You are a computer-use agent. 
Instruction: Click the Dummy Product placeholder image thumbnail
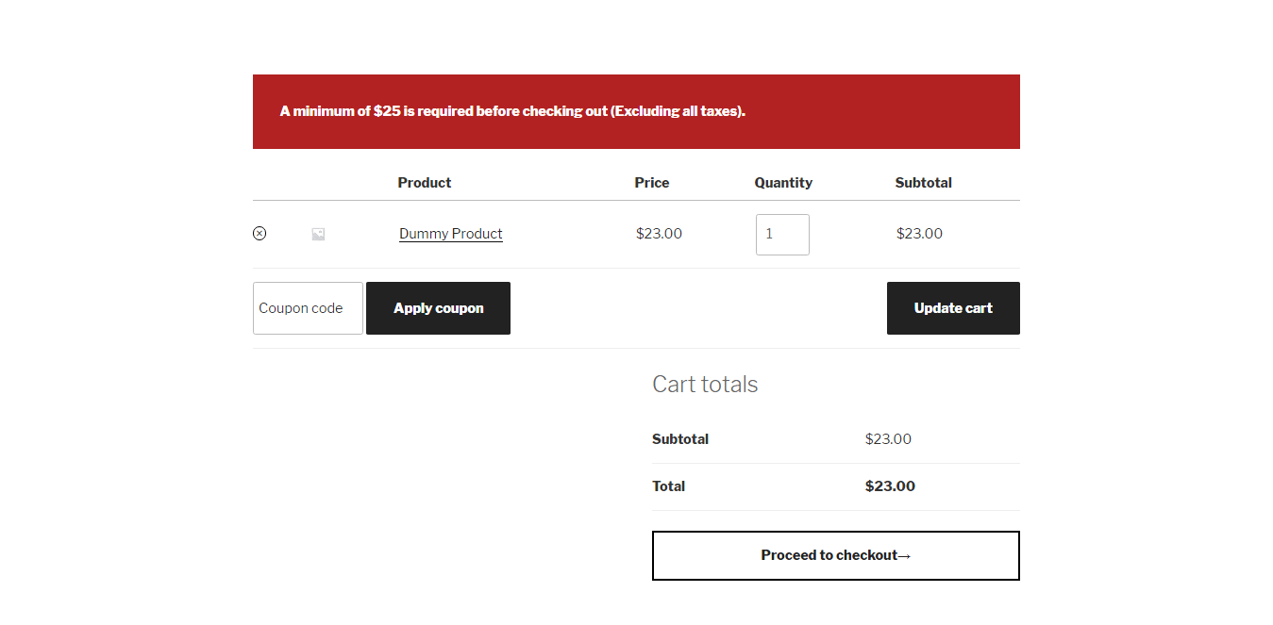point(318,234)
